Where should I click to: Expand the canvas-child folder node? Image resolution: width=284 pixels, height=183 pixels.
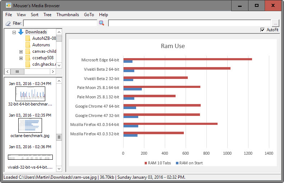pyautogui.click(x=21, y=52)
